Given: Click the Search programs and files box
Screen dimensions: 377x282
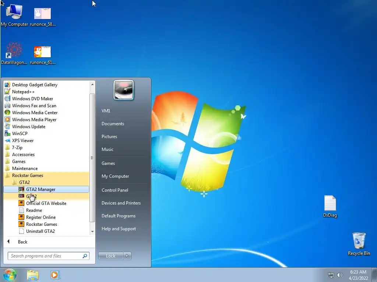Looking at the screenshot, I should point(49,256).
